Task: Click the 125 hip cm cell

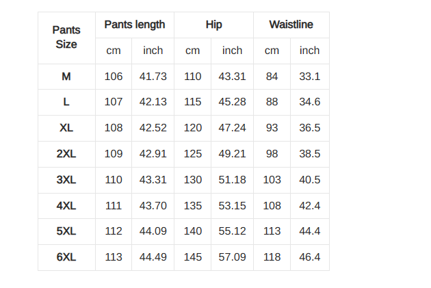Action: (x=193, y=154)
